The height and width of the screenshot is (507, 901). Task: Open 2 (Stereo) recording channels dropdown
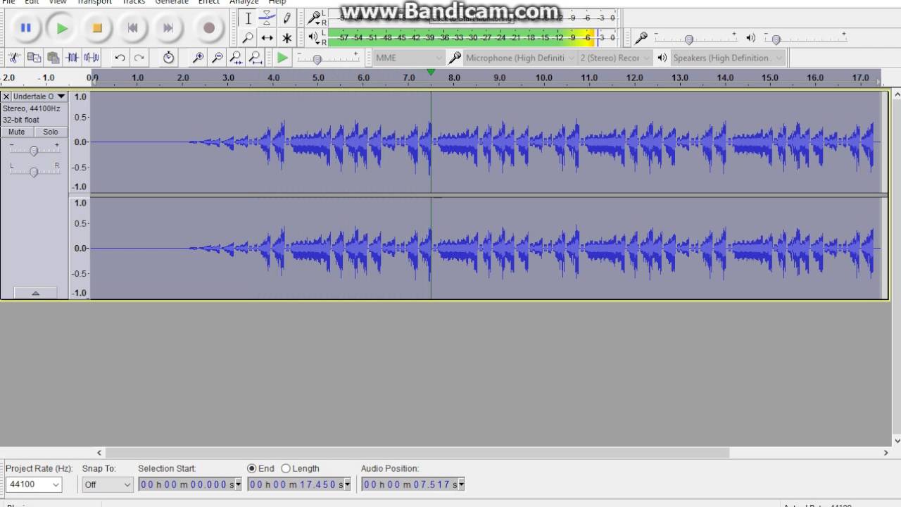click(x=615, y=58)
